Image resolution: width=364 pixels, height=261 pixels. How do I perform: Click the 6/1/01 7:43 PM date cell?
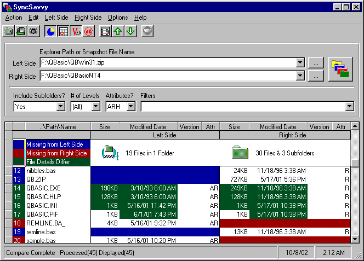tap(149, 214)
